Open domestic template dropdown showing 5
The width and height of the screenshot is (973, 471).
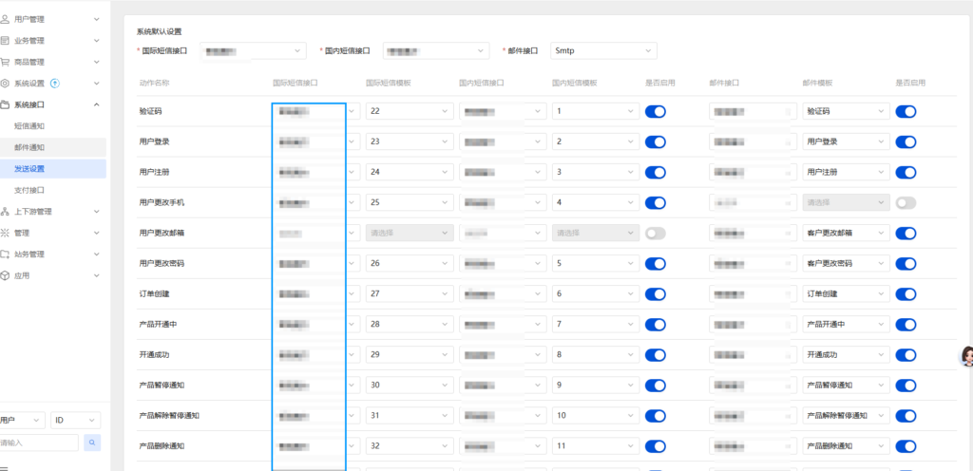596,263
